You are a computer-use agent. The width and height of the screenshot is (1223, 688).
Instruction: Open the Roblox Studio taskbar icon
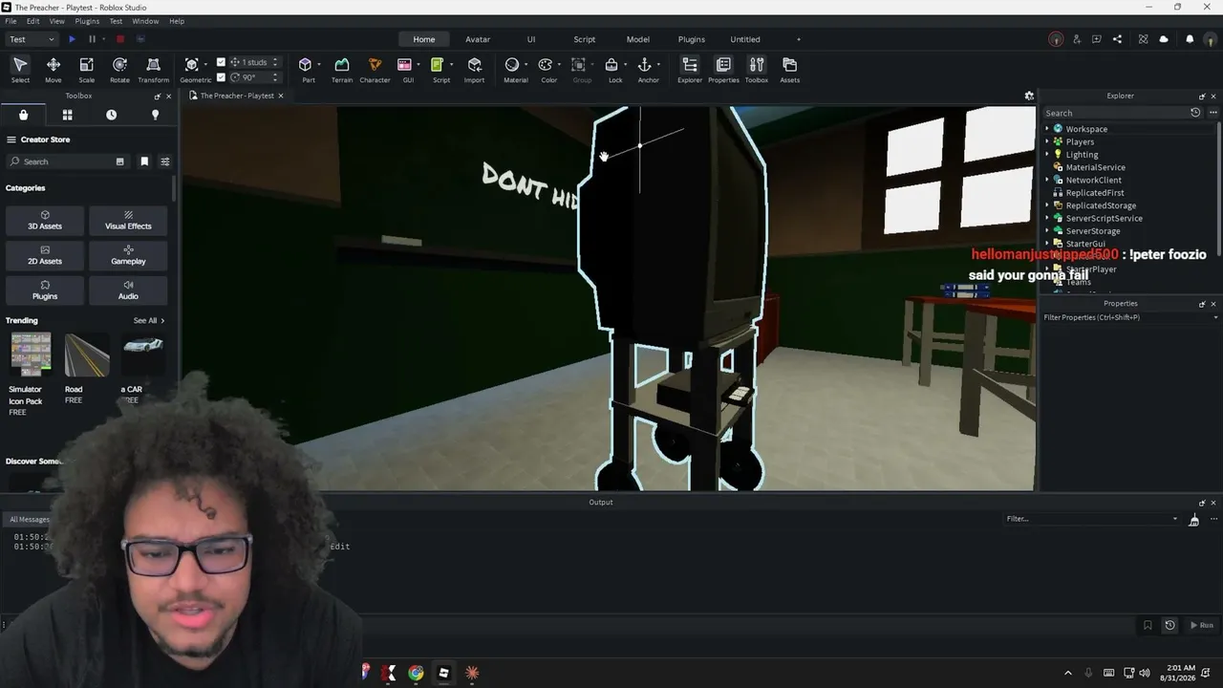click(443, 673)
